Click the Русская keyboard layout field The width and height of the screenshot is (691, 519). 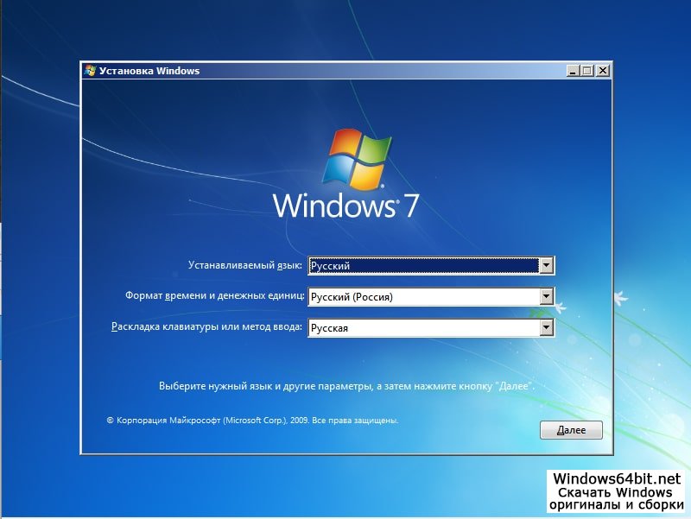click(422, 328)
